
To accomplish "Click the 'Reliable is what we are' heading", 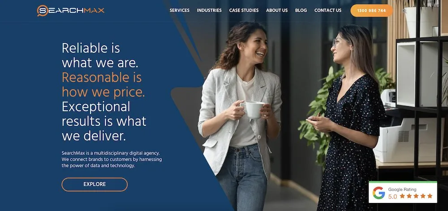I will click(x=100, y=55).
